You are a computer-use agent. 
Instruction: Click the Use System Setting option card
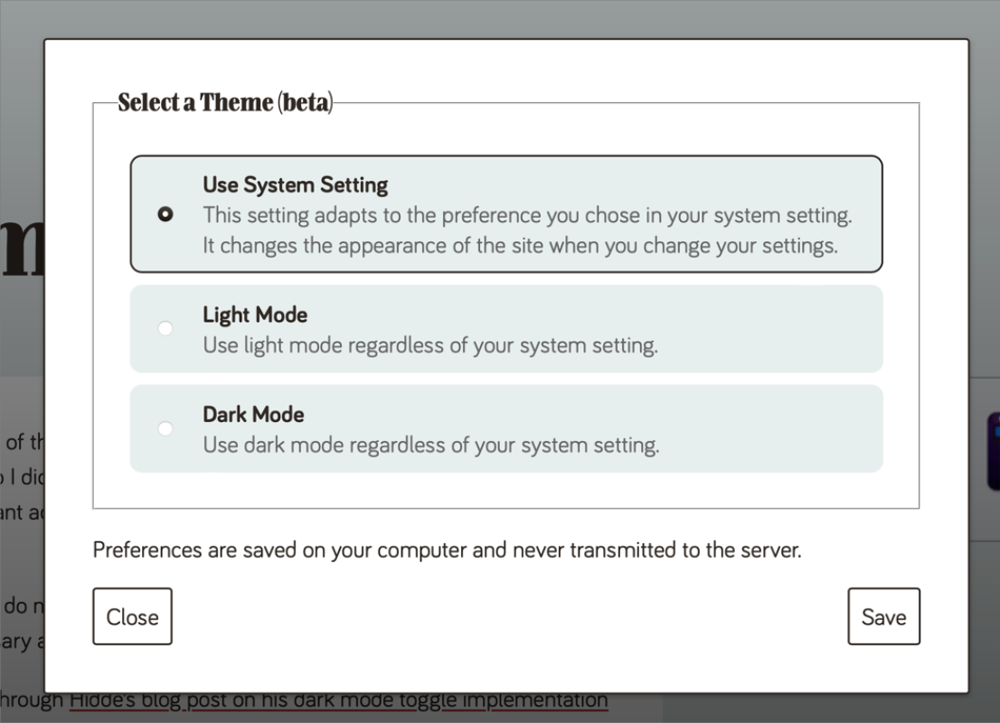[506, 214]
